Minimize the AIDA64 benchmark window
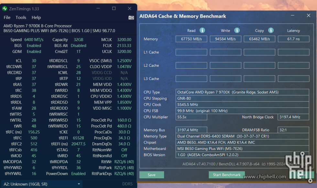The height and width of the screenshot is (188, 317). point(292,15)
